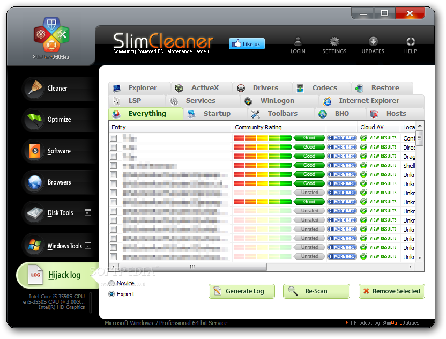This screenshot has width=446, height=339.
Task: Click the horizontal scrollbar thumb
Action: (192, 267)
